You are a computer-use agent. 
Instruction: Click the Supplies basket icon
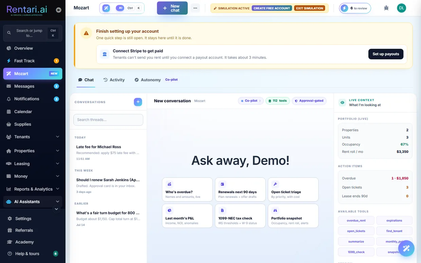pyautogui.click(x=9, y=124)
